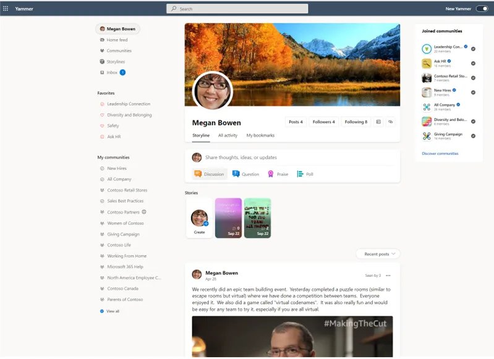Click Ask HR community icon in right panel
Viewport: 494px width, 359px height.
(x=427, y=63)
